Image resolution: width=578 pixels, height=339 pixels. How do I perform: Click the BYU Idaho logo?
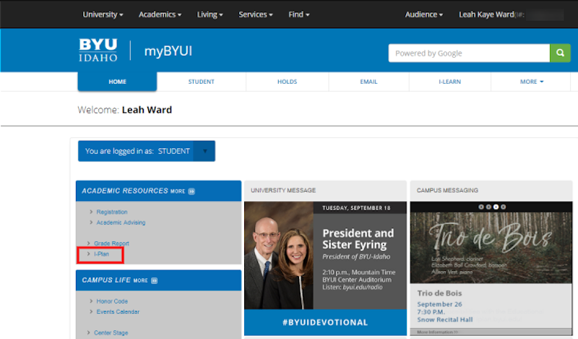pos(98,51)
